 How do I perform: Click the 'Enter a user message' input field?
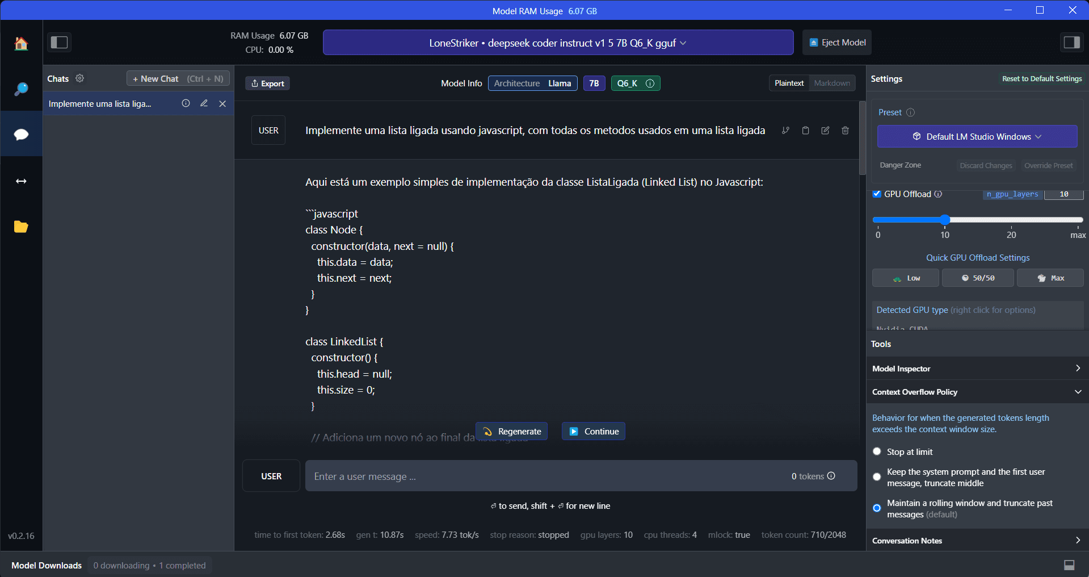(581, 476)
